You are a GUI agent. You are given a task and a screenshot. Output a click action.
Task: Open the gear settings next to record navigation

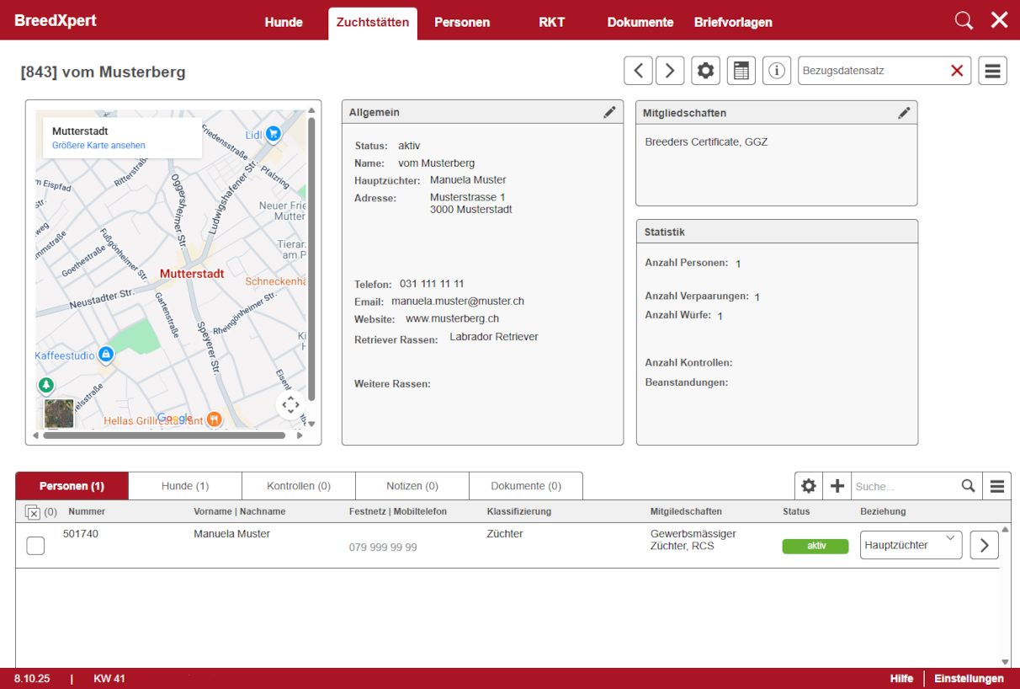705,71
